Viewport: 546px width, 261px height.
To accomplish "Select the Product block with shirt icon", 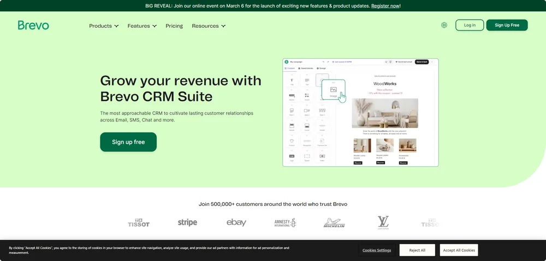I will click(292, 142).
